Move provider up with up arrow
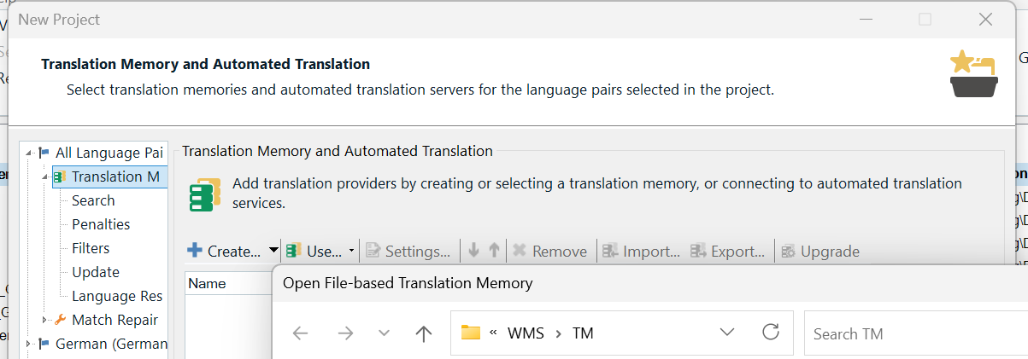1028x359 pixels. [x=494, y=251]
